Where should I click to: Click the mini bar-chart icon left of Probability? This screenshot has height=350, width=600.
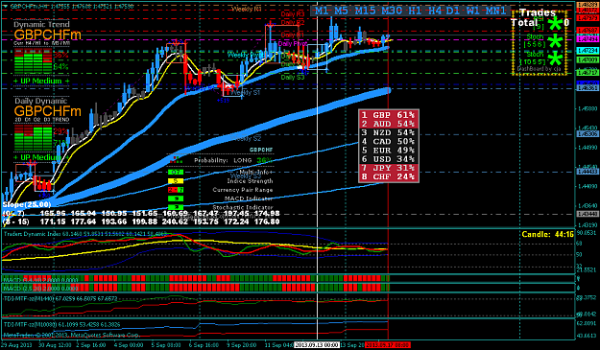(177, 159)
